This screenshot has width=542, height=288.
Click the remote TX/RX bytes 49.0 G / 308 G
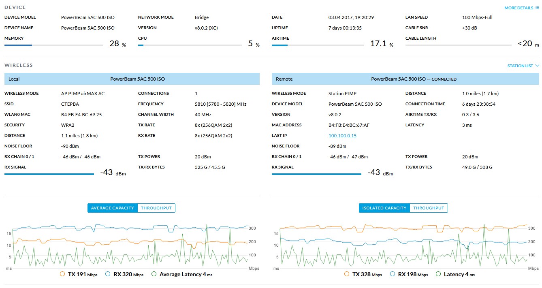pyautogui.click(x=477, y=167)
